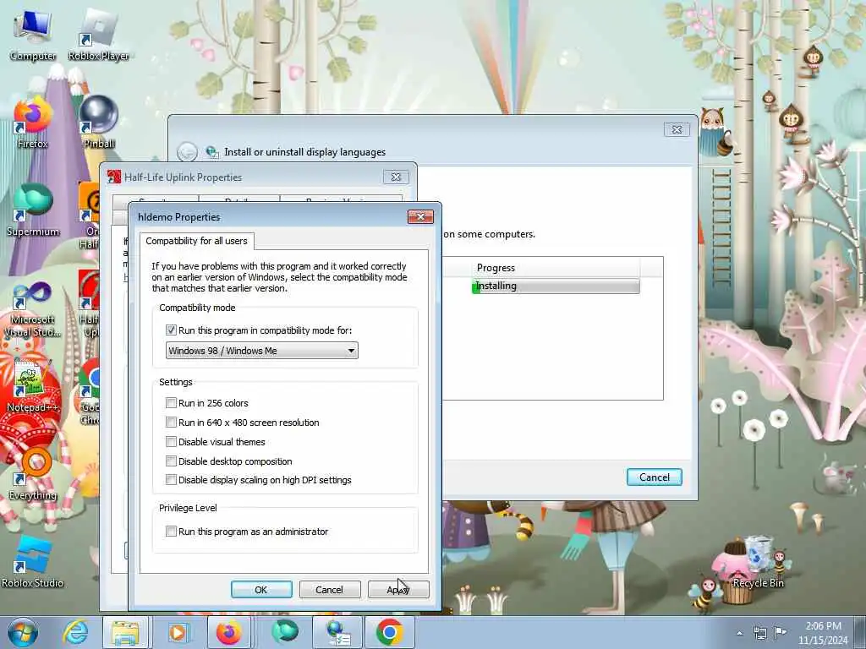Screen dimensions: 866x649
Task: Select the Compatibility for all users tab
Action: tap(196, 241)
